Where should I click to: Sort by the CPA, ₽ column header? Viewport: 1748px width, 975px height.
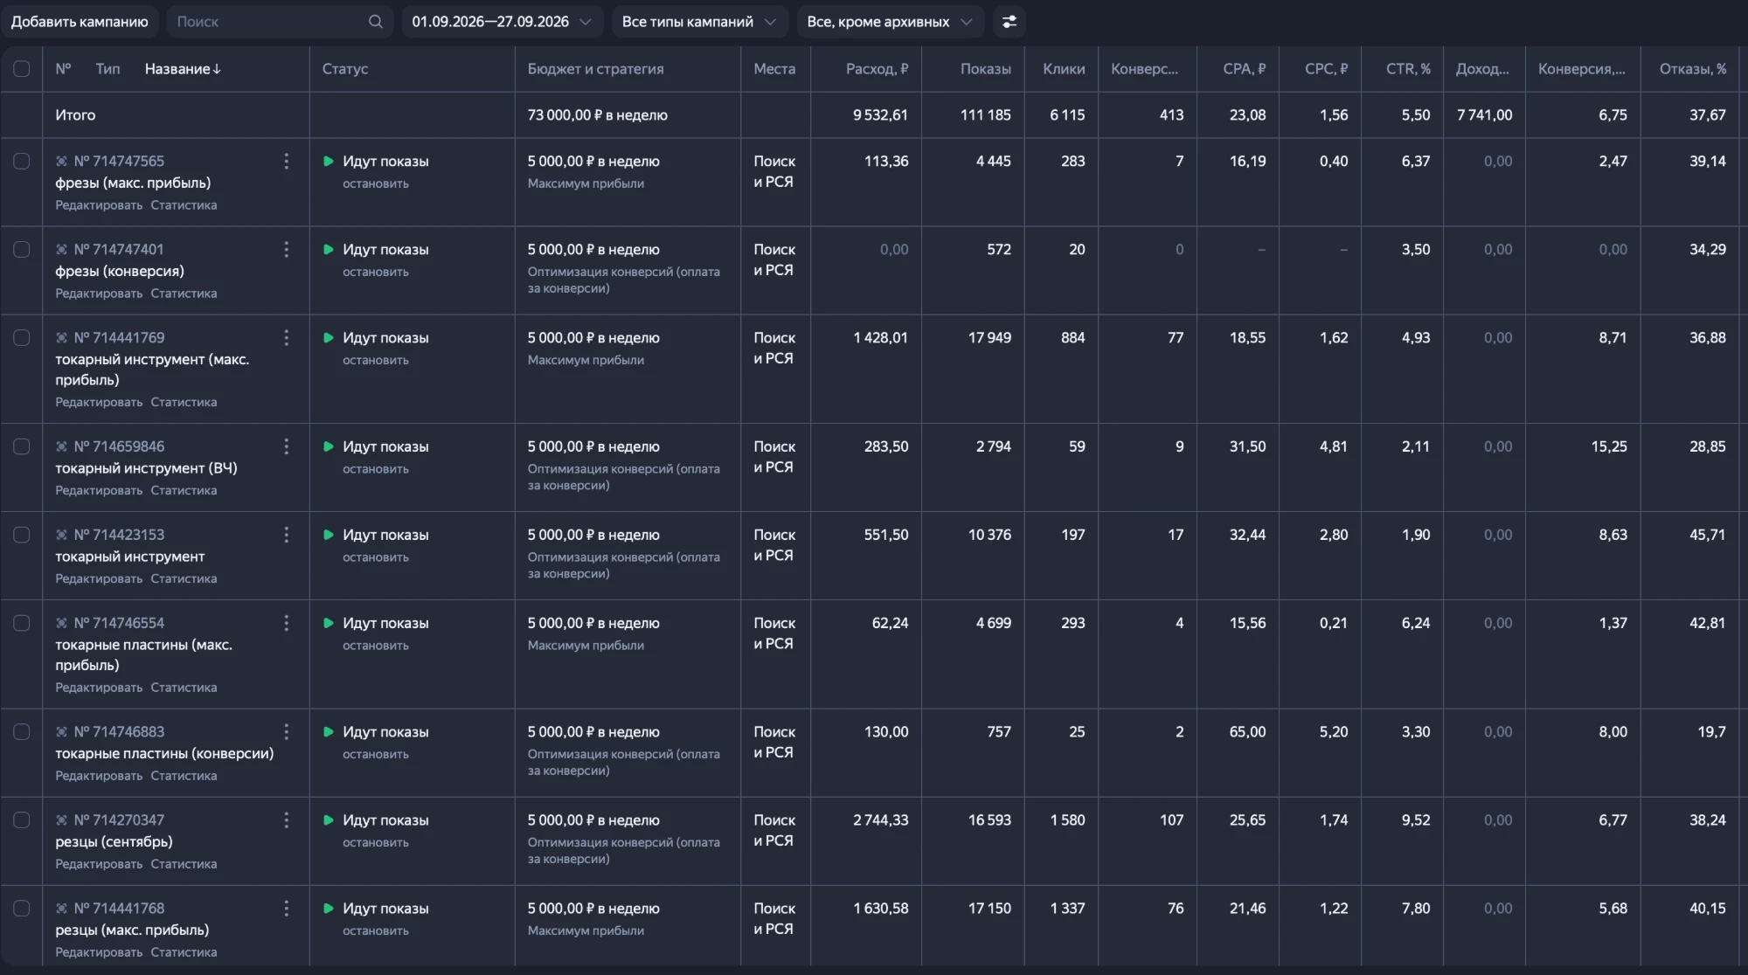coord(1244,69)
